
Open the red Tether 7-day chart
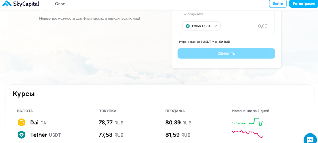pos(247,133)
